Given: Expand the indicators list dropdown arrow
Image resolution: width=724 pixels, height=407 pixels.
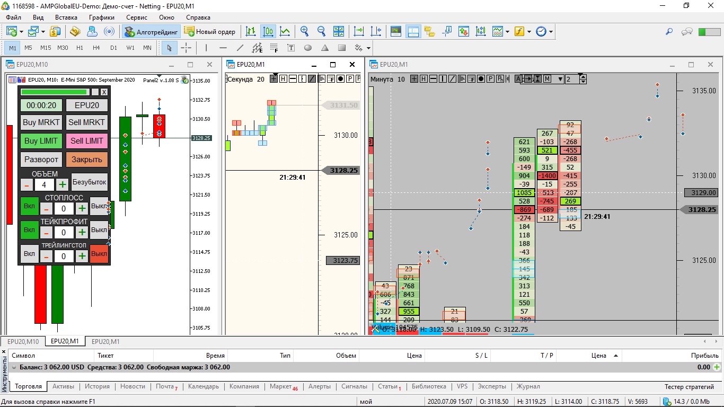Looking at the screenshot, I should coord(529,32).
